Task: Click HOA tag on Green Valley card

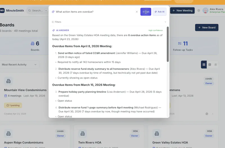Action: (x=209, y=131)
